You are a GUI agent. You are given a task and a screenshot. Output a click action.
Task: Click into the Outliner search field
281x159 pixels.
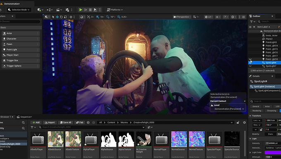click(270, 21)
